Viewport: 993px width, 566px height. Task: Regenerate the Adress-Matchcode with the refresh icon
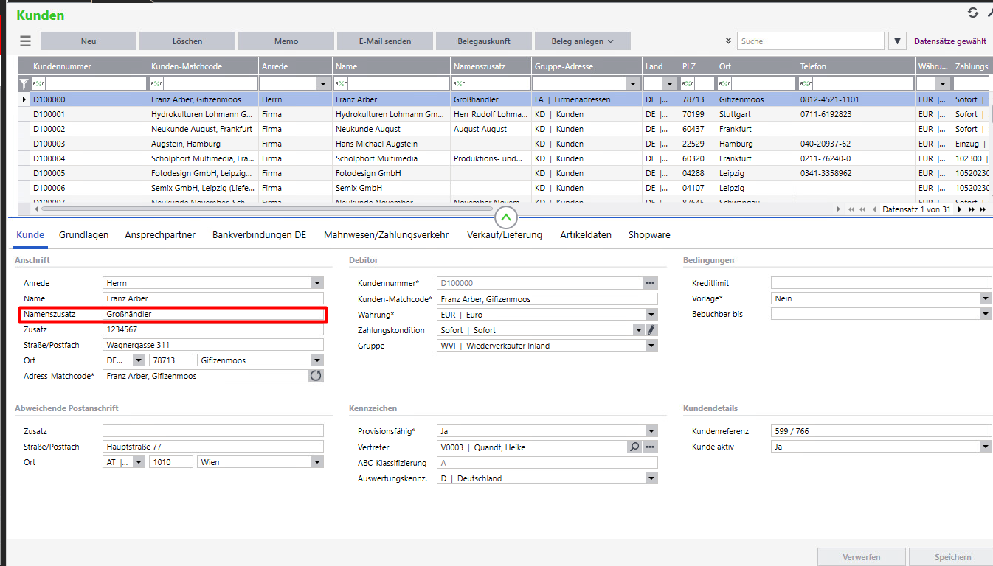[316, 376]
